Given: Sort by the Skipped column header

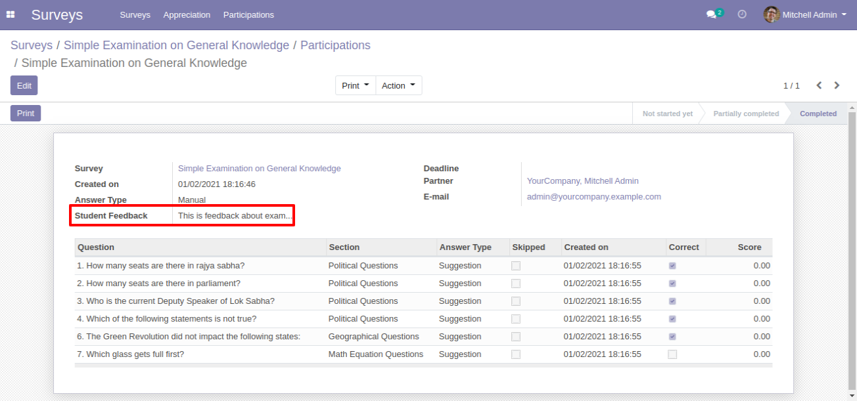Looking at the screenshot, I should (x=535, y=247).
